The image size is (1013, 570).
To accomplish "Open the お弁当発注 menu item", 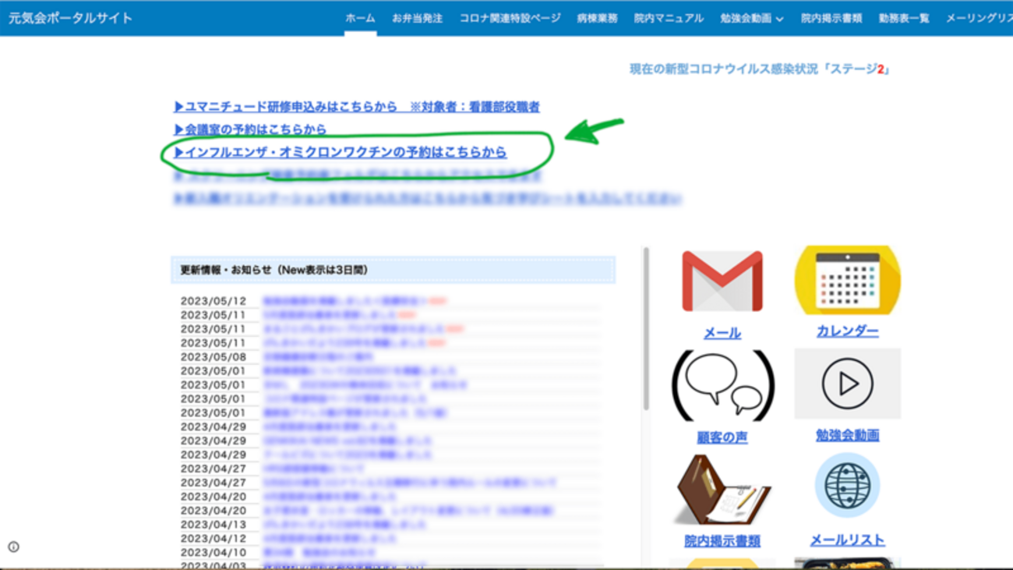I will (417, 18).
